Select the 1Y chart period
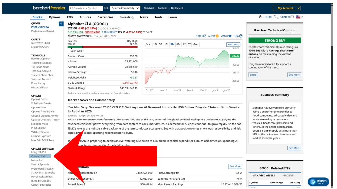 tap(184, 44)
